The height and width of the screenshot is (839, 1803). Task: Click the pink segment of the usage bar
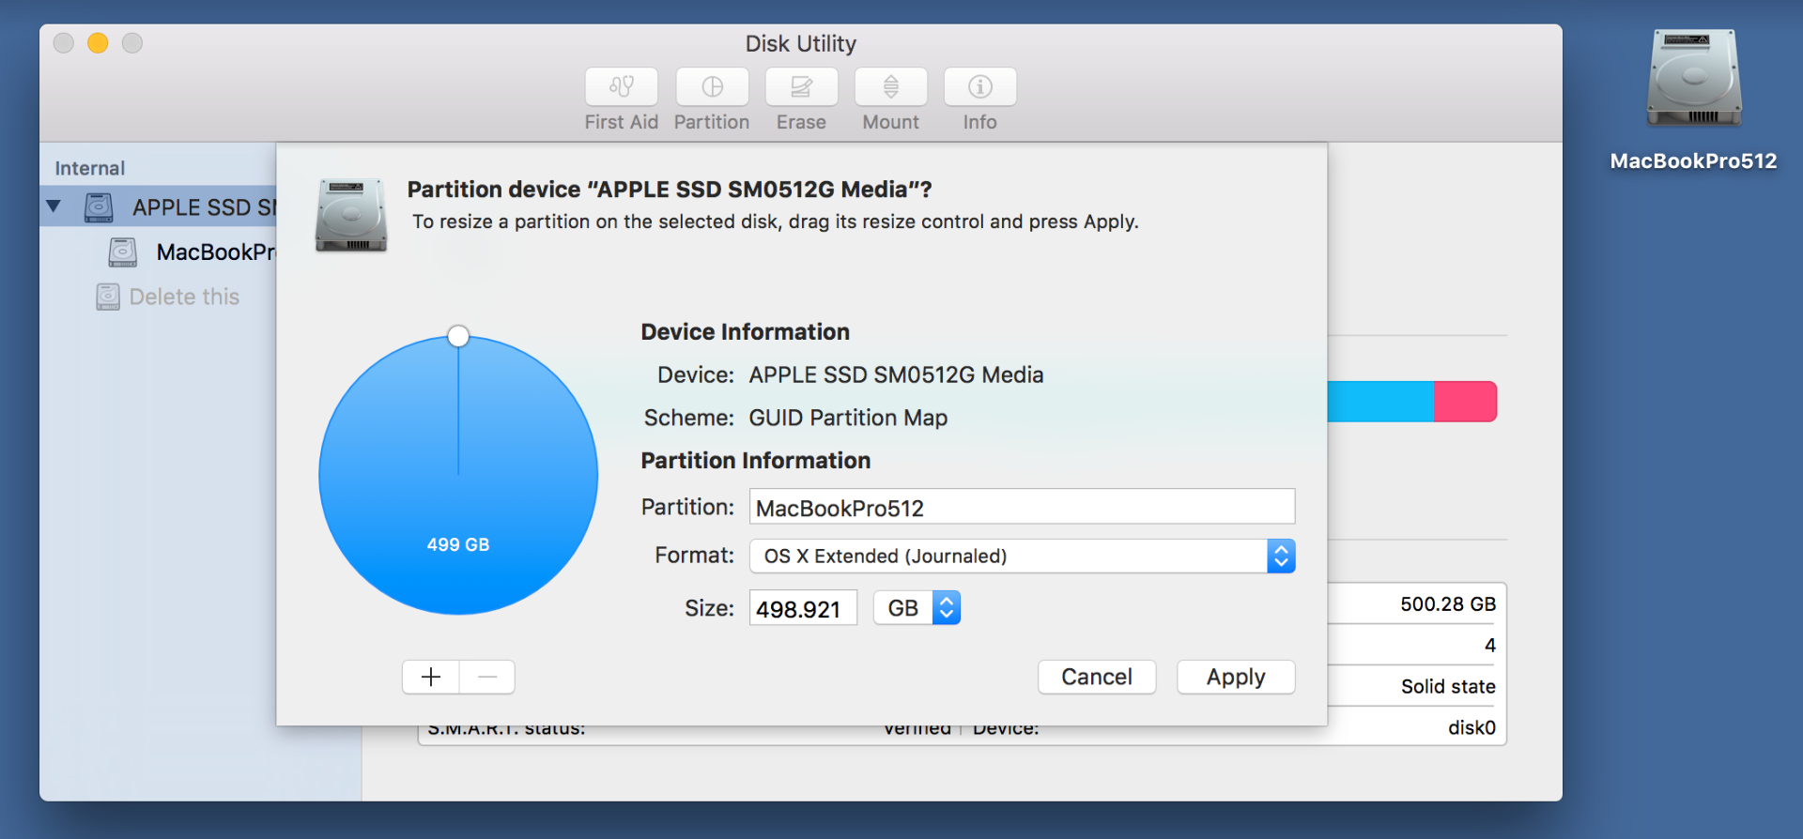tap(1465, 402)
